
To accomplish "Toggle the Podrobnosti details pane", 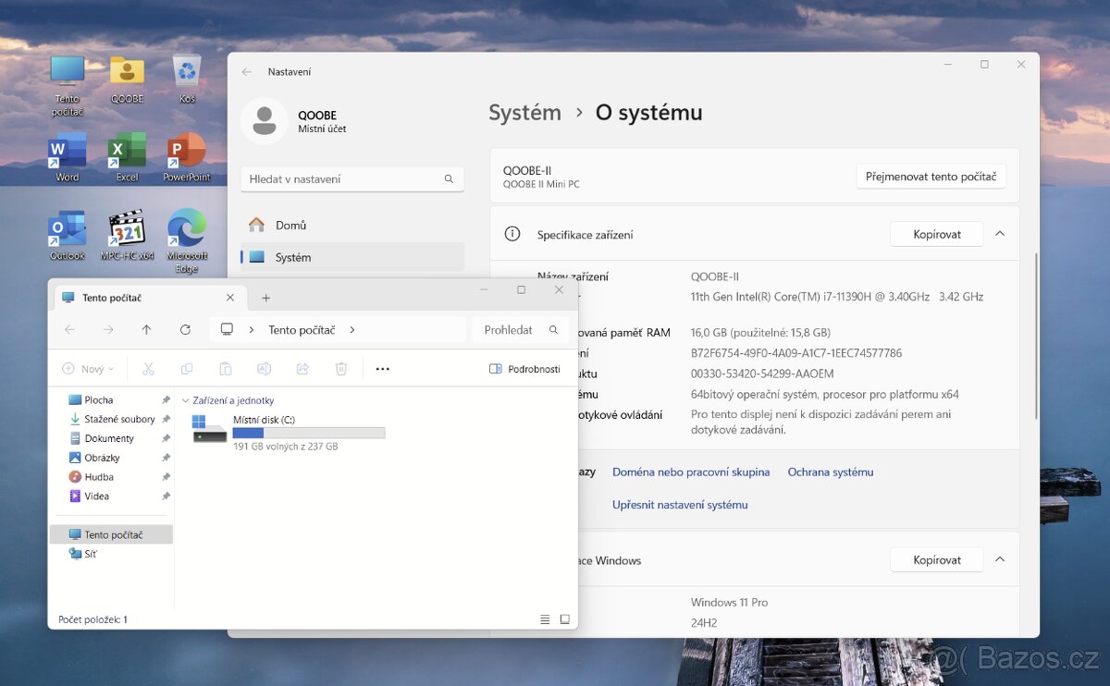I will (x=524, y=369).
